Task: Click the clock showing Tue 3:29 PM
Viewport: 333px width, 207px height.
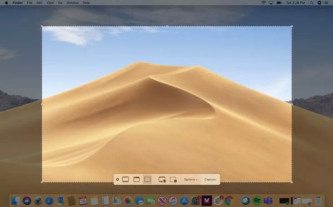Action: click(295, 3)
